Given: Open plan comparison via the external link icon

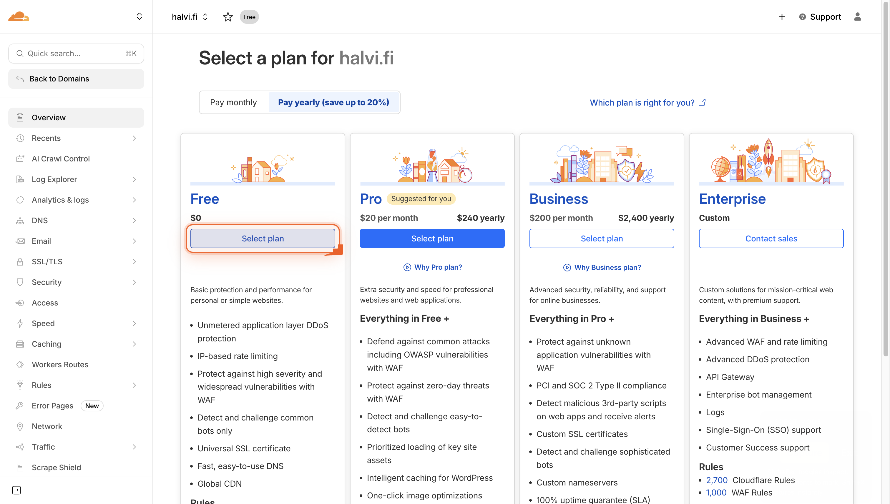Looking at the screenshot, I should [702, 102].
